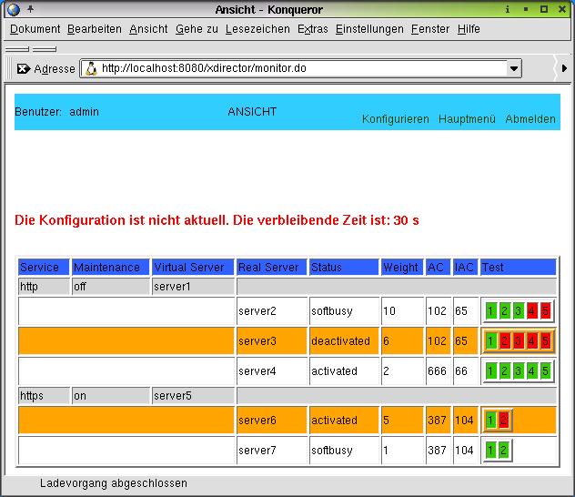Click the clear address bar icon
This screenshot has height=497, width=575.
pyautogui.click(x=24, y=68)
